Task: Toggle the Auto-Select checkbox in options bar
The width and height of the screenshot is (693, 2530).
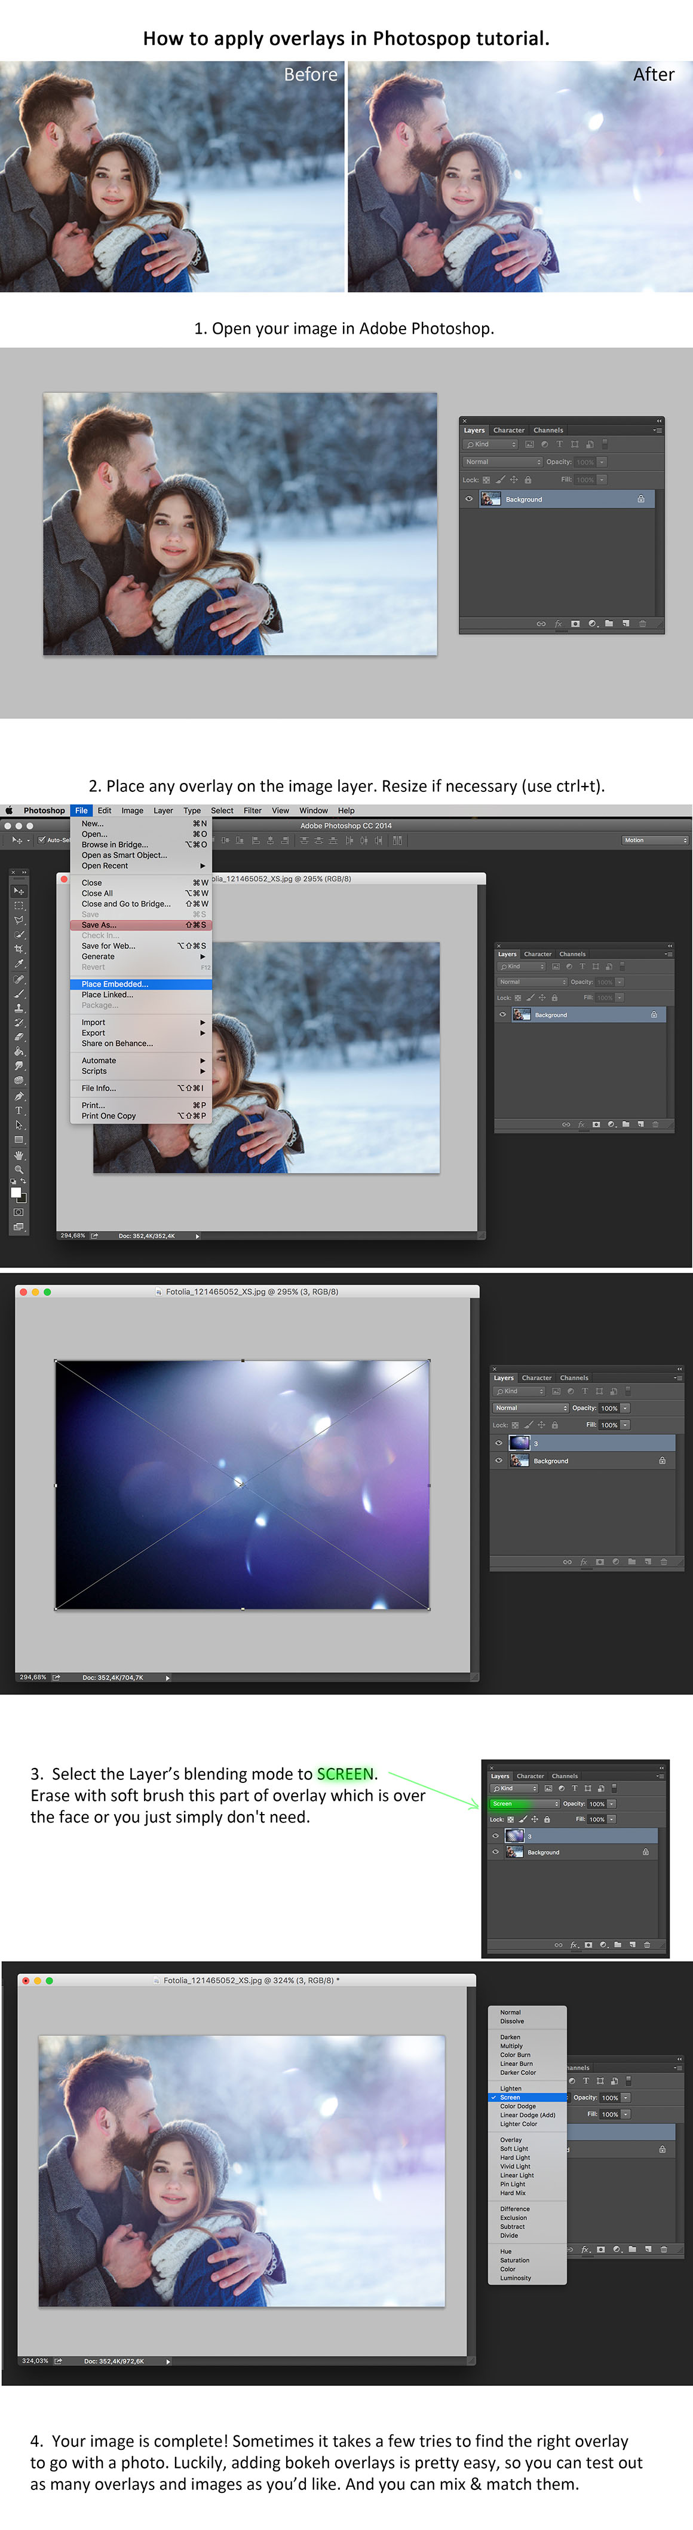Action: coord(41,841)
